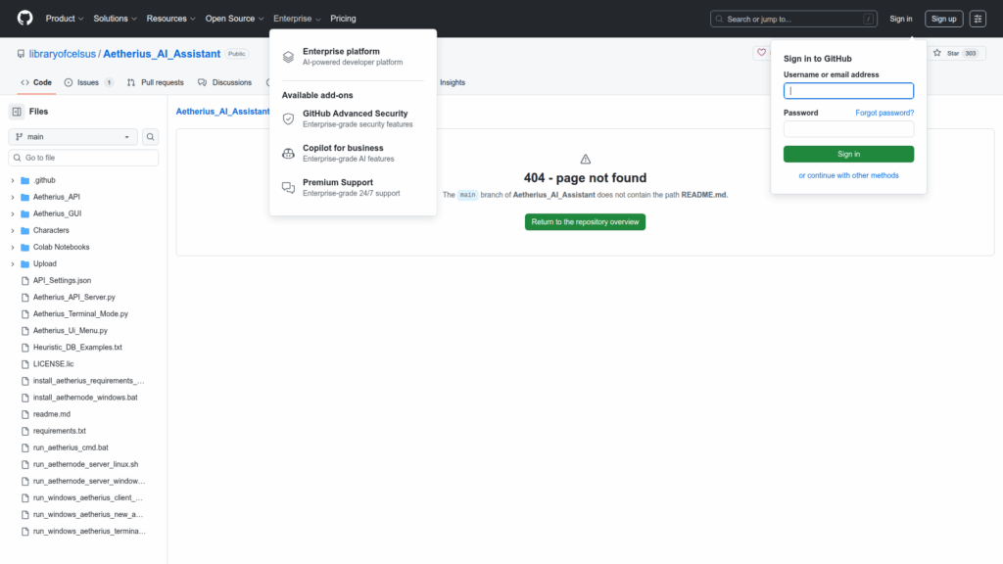1003x564 pixels.
Task: Click the Code brackets icon
Action: [x=24, y=82]
